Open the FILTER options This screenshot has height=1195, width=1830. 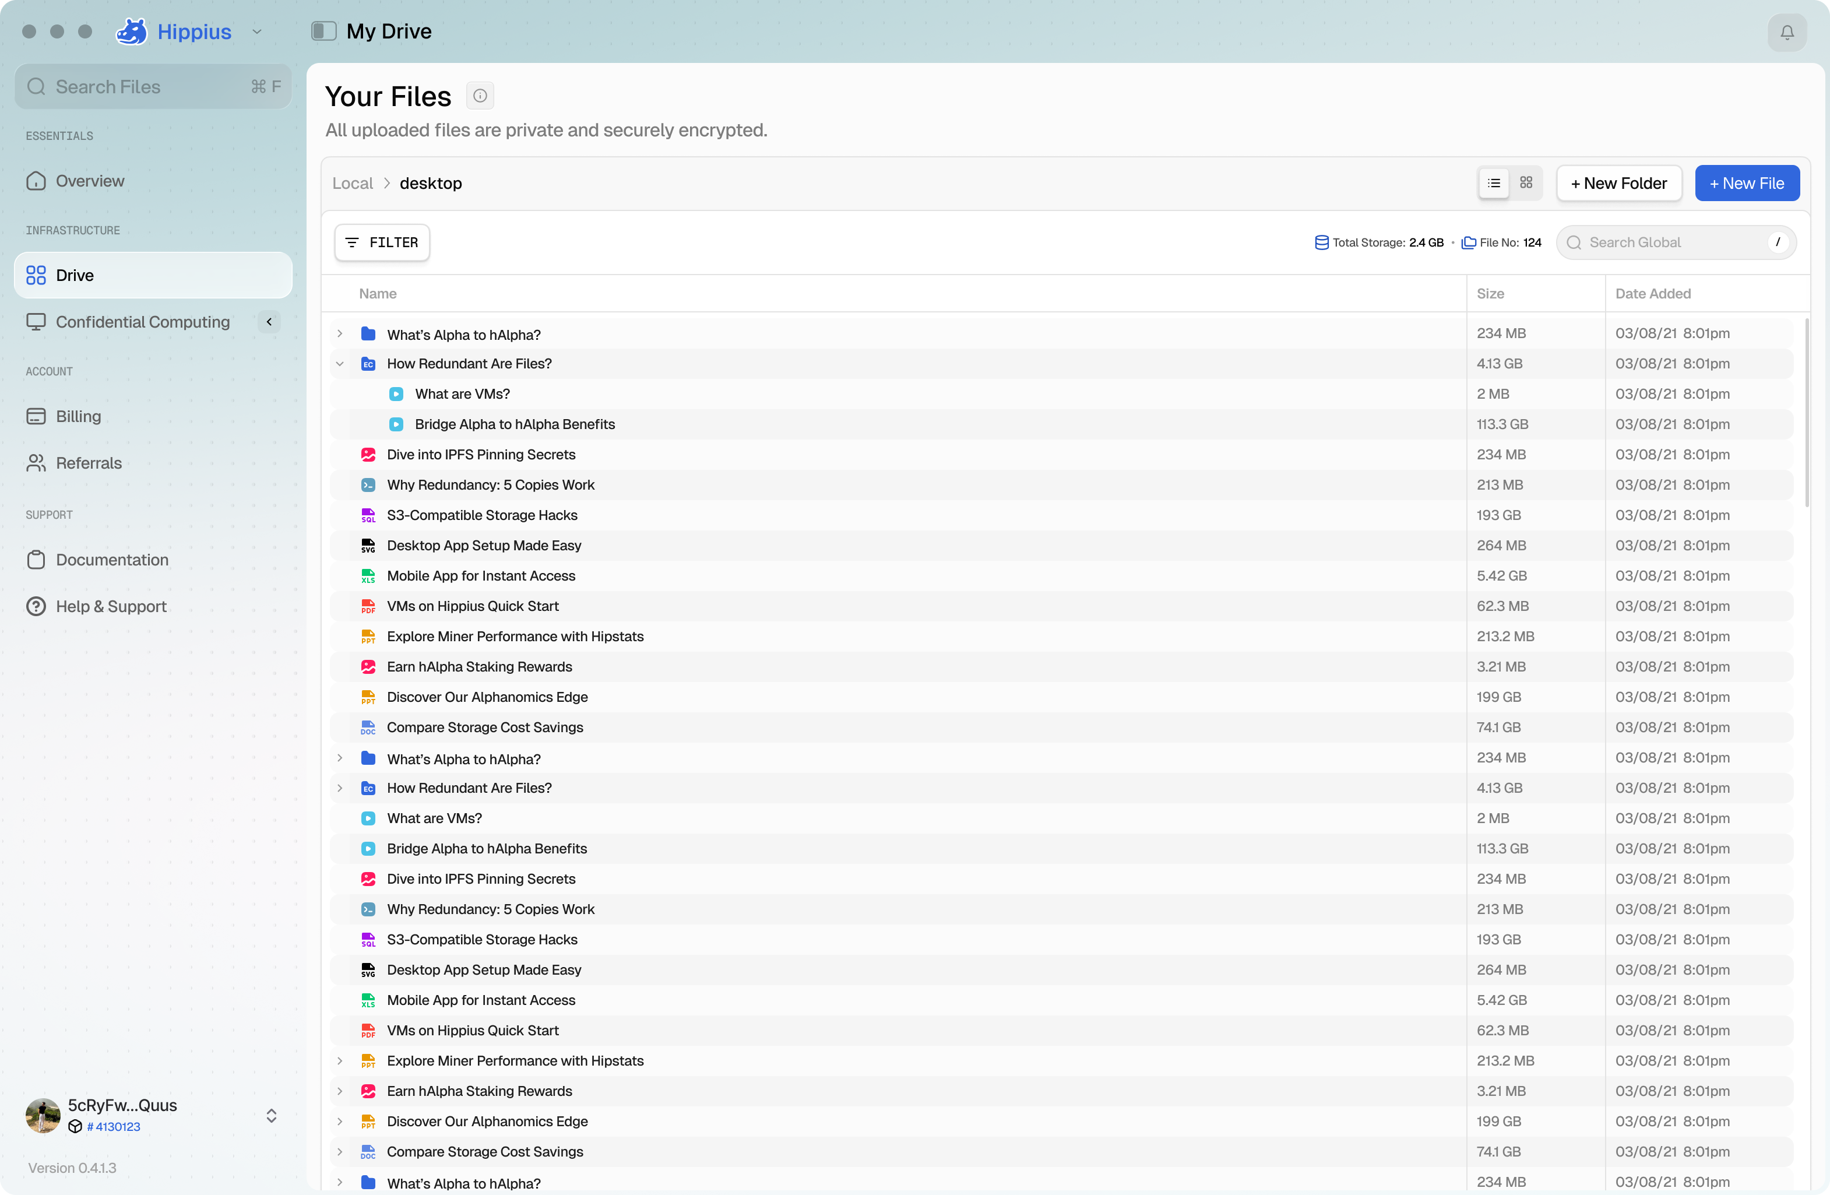tap(382, 242)
